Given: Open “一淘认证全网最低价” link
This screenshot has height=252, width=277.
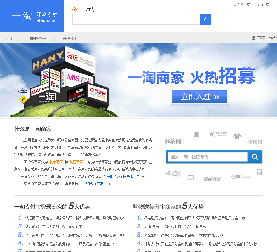Looking at the screenshot, I should click(x=121, y=176).
